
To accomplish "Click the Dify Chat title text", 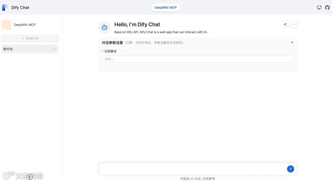I will (x=20, y=8).
